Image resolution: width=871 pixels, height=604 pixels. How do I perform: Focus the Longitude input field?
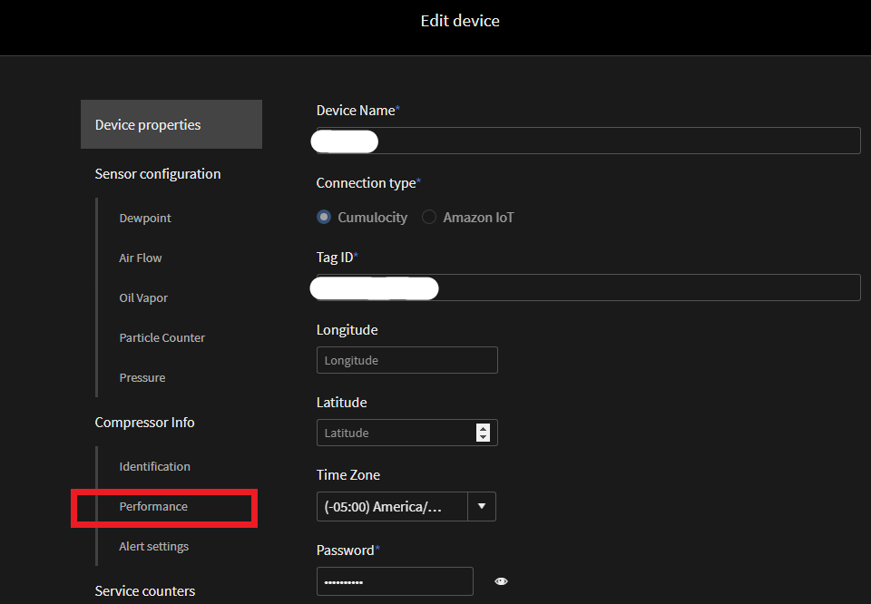coord(407,360)
